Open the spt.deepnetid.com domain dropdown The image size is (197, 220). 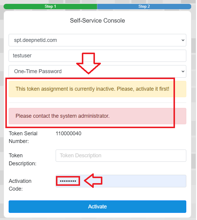pyautogui.click(x=97, y=40)
